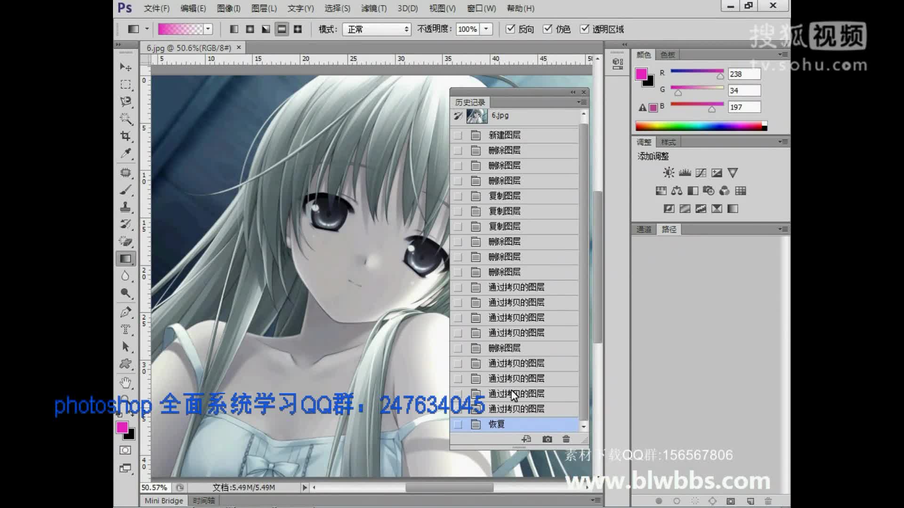Screen dimensions: 904x508
Task: Click the R value input field
Action: (x=744, y=74)
